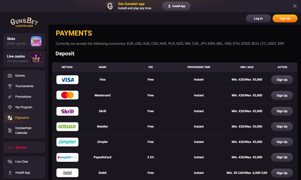
Task: Click Sign Up in the Visa row
Action: tap(282, 80)
